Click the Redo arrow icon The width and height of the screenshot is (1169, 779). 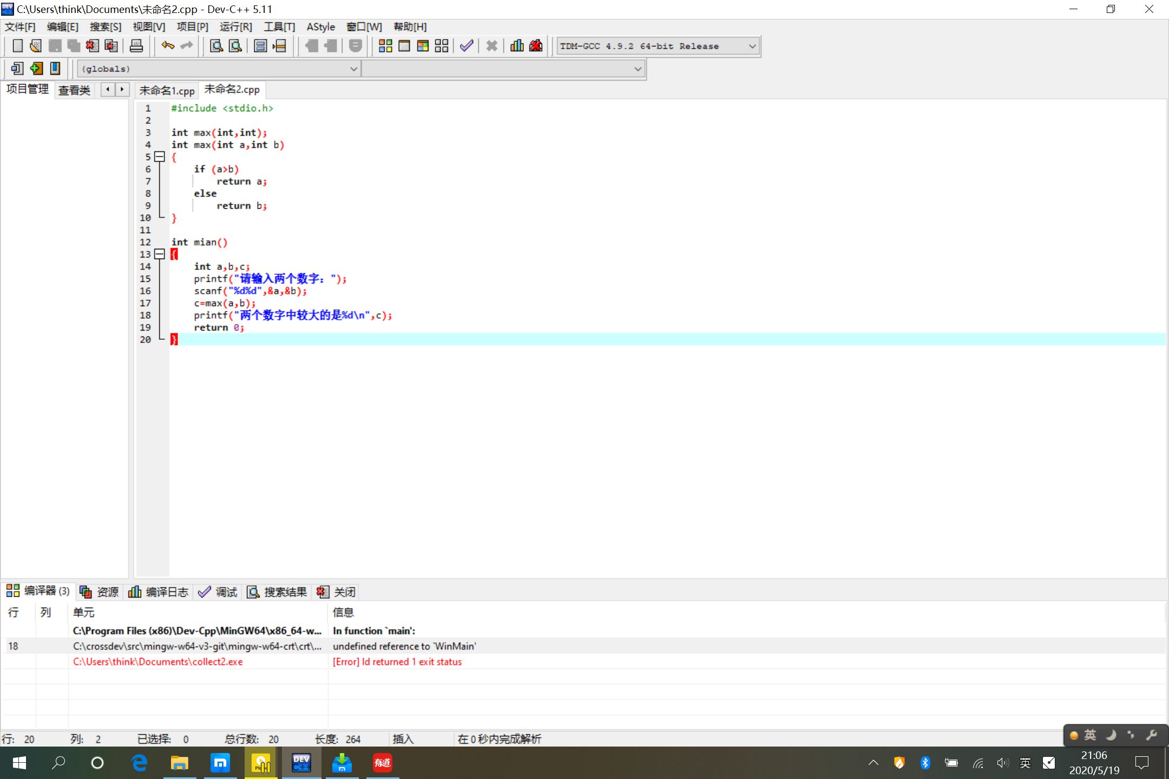point(187,46)
